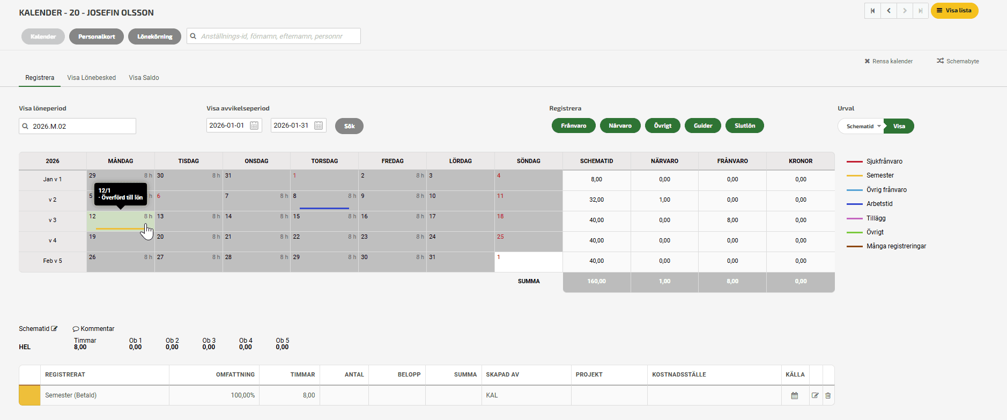Click yellow color swatch on Semester row
This screenshot has width=1007, height=420.
tap(29, 395)
